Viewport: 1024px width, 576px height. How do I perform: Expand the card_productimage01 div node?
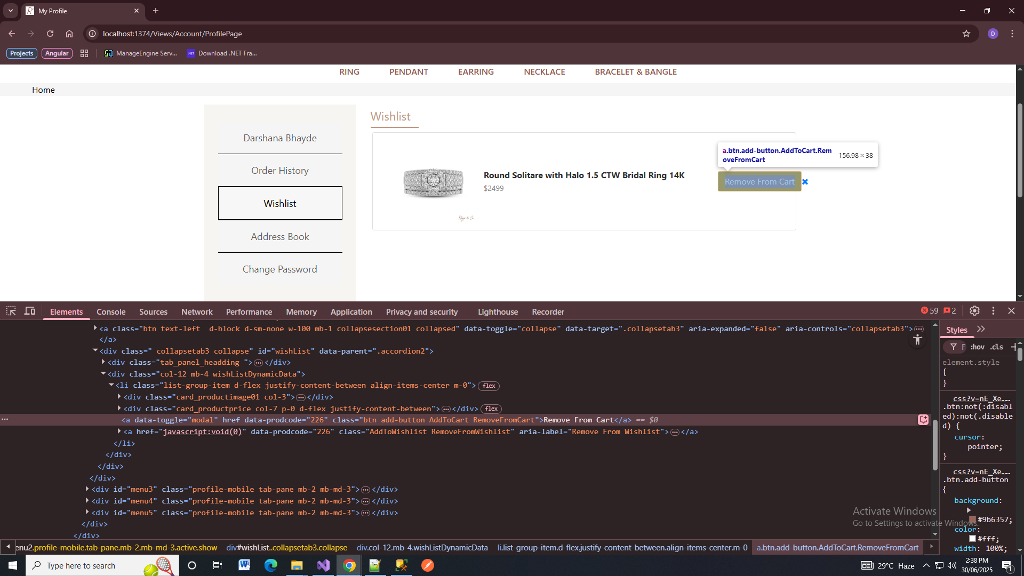[119, 397]
